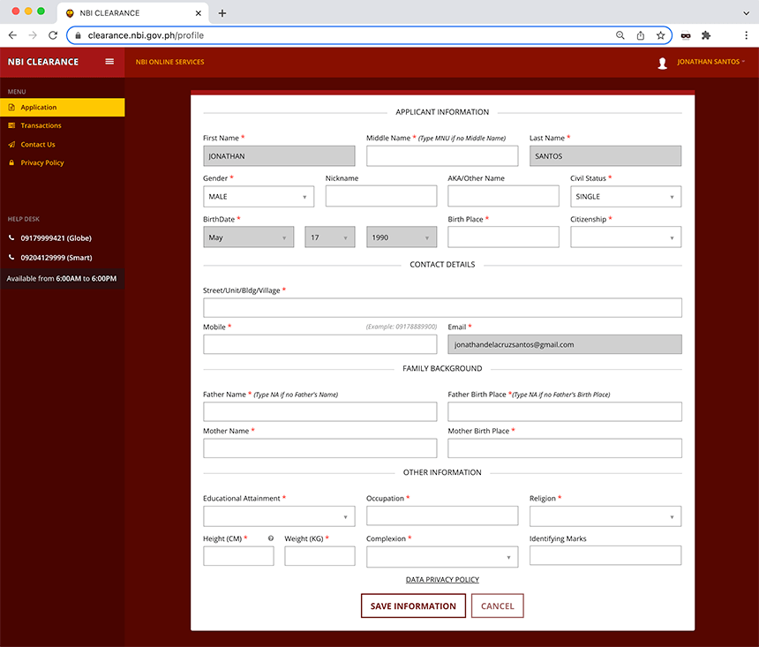Screen dimensions: 759x647
Task: Click the site lock icon in address bar
Action: tap(78, 35)
